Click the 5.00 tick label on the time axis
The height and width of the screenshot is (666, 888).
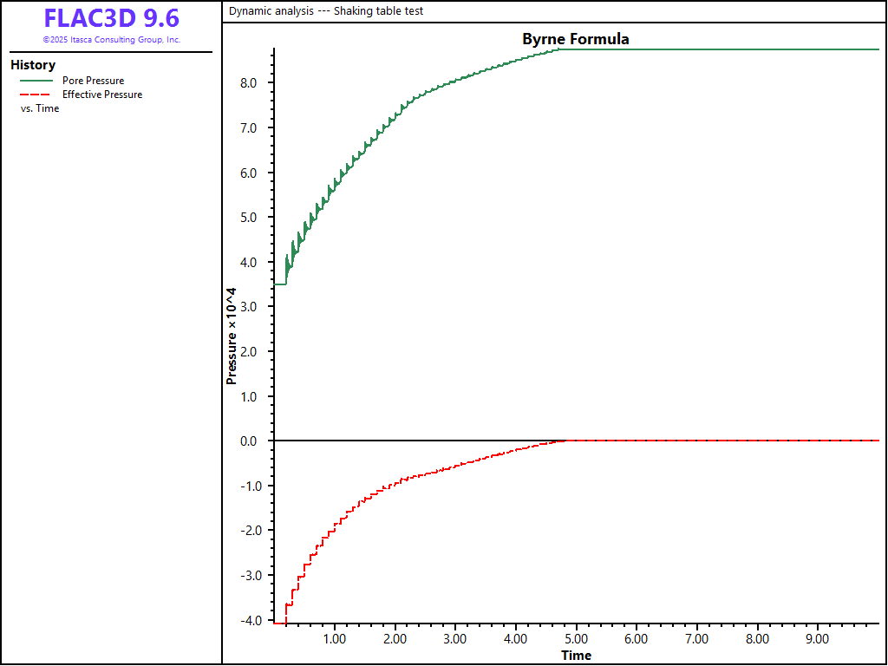coord(576,639)
